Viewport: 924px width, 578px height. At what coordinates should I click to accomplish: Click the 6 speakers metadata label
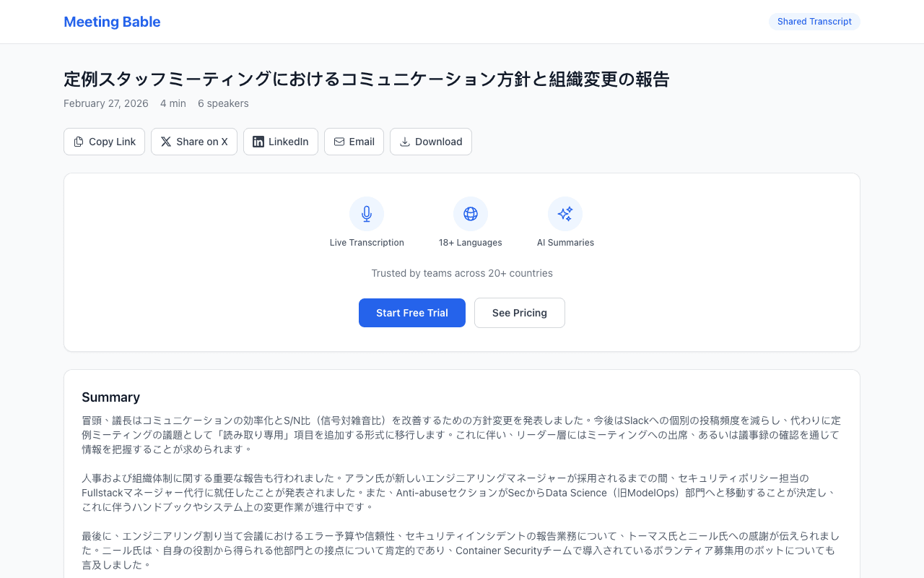(223, 103)
